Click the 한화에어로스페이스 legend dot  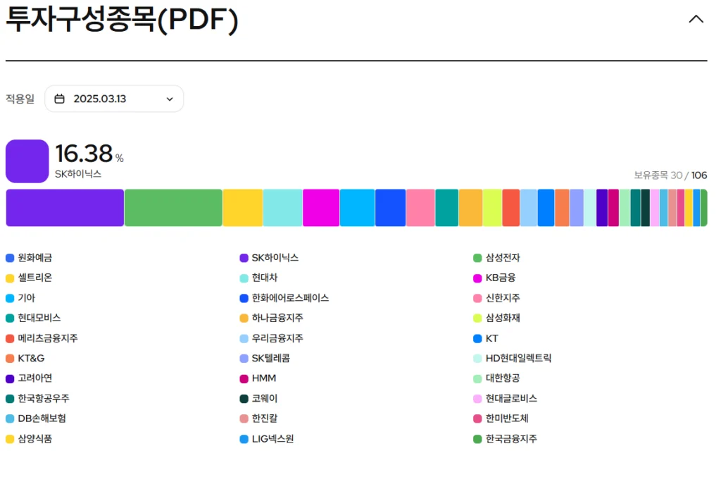tap(244, 298)
